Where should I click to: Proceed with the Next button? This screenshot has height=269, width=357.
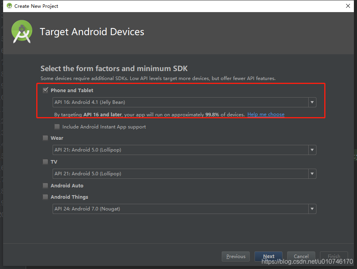pyautogui.click(x=269, y=257)
